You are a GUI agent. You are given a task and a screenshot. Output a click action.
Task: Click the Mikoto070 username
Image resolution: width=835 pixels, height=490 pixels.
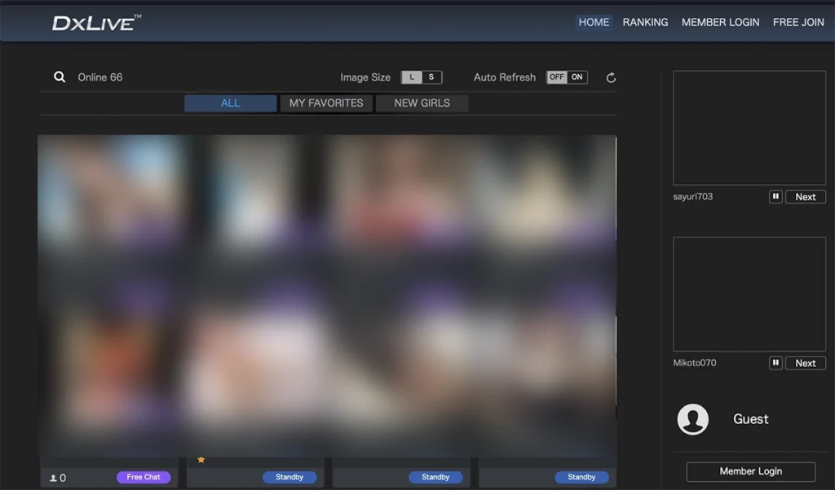[695, 363]
